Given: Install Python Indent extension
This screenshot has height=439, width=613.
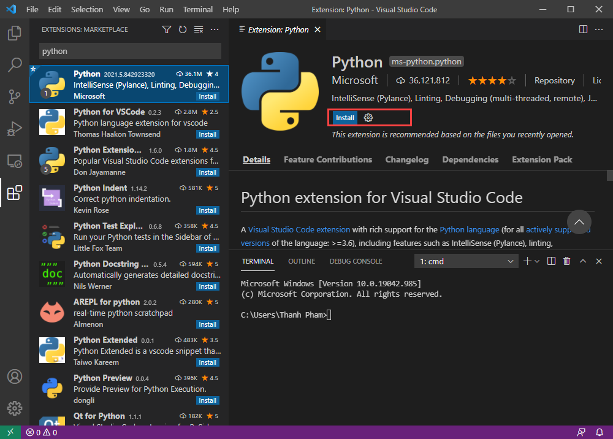Looking at the screenshot, I should [x=208, y=210].
